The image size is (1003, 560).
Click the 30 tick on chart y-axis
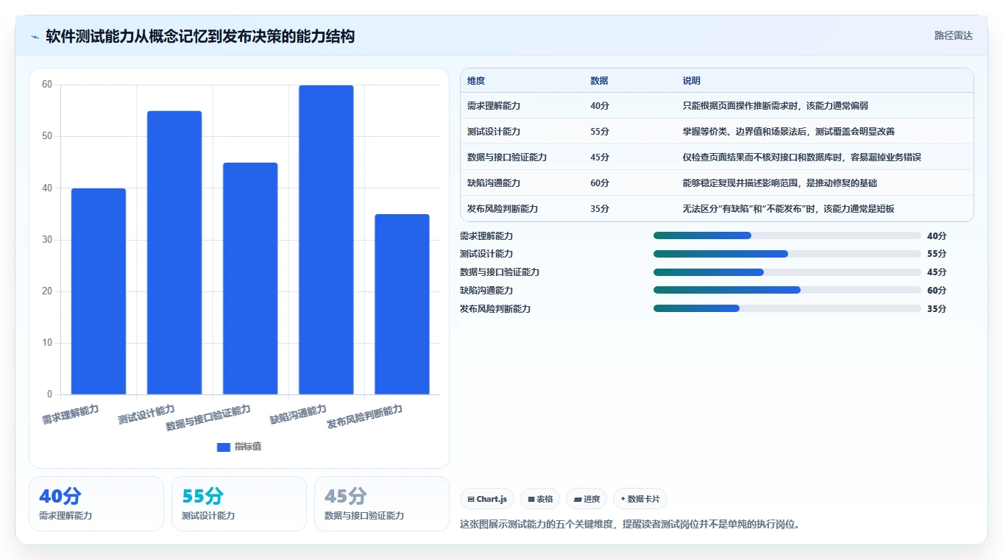coord(47,239)
